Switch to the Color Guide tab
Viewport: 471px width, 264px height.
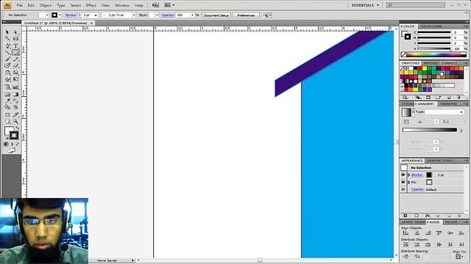tap(431, 26)
